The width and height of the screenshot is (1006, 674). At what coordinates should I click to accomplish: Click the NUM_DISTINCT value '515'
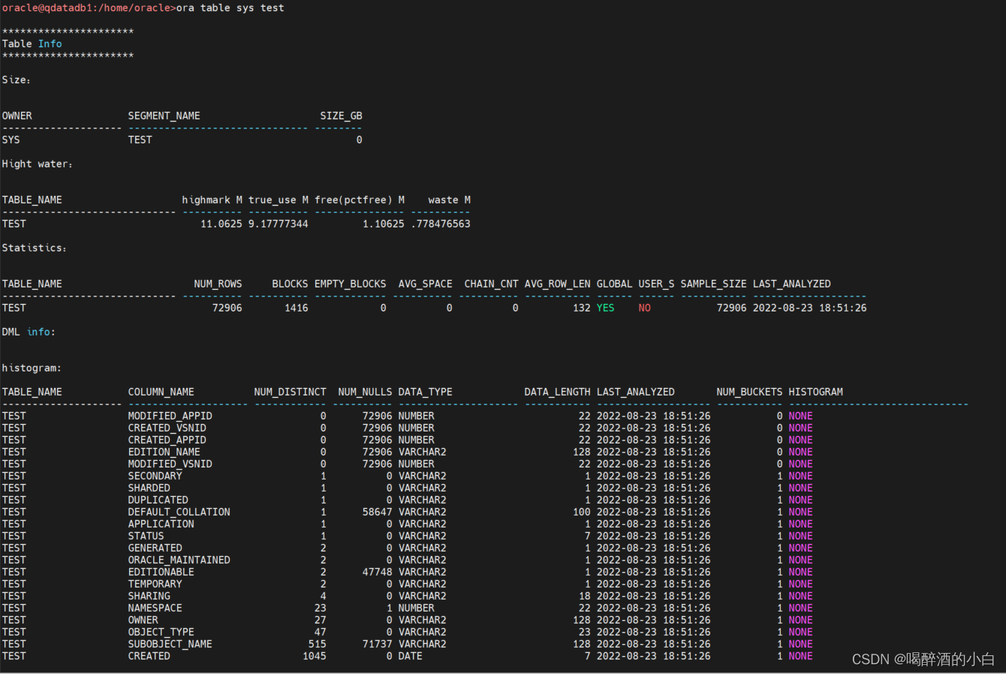[x=317, y=644]
